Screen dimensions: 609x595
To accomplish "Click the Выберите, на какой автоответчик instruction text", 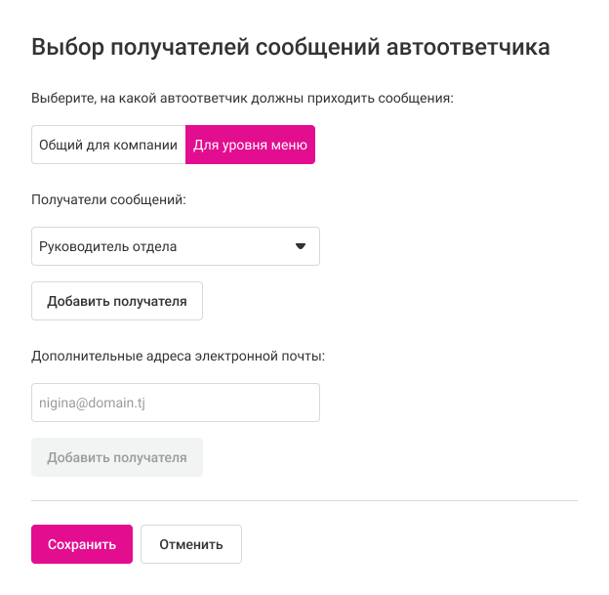I will [x=243, y=98].
